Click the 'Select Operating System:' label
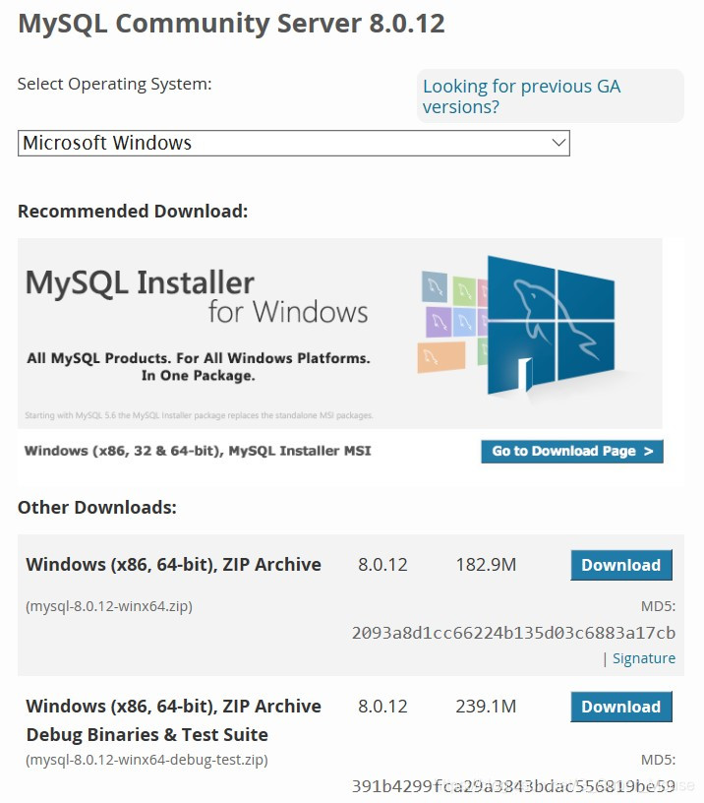The image size is (704, 803). pyautogui.click(x=115, y=84)
